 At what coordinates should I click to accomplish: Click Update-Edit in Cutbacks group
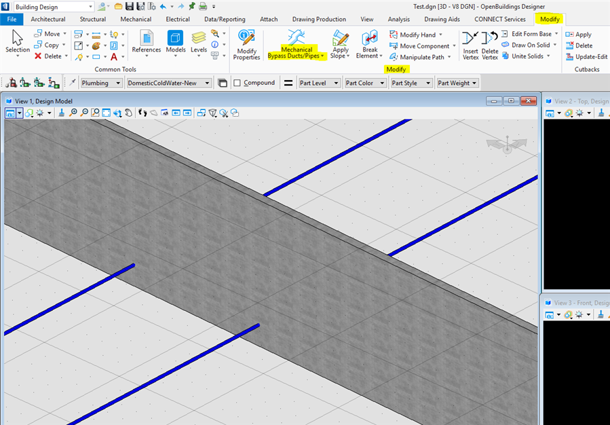point(587,57)
